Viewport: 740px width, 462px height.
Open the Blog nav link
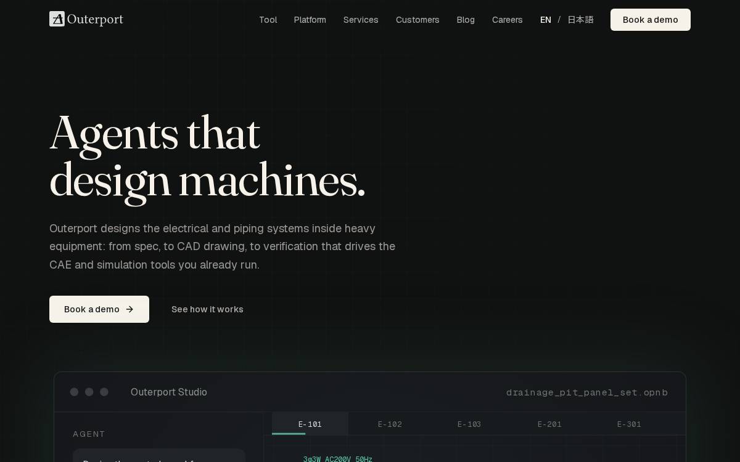click(466, 20)
